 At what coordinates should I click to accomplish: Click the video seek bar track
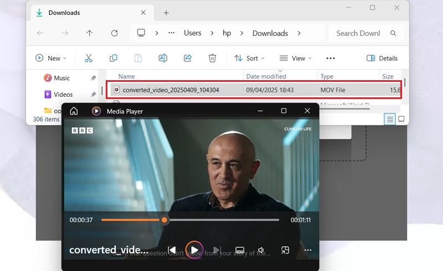point(221,220)
